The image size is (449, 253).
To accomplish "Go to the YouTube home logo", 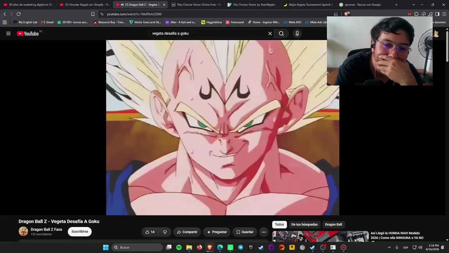I will (x=28, y=34).
